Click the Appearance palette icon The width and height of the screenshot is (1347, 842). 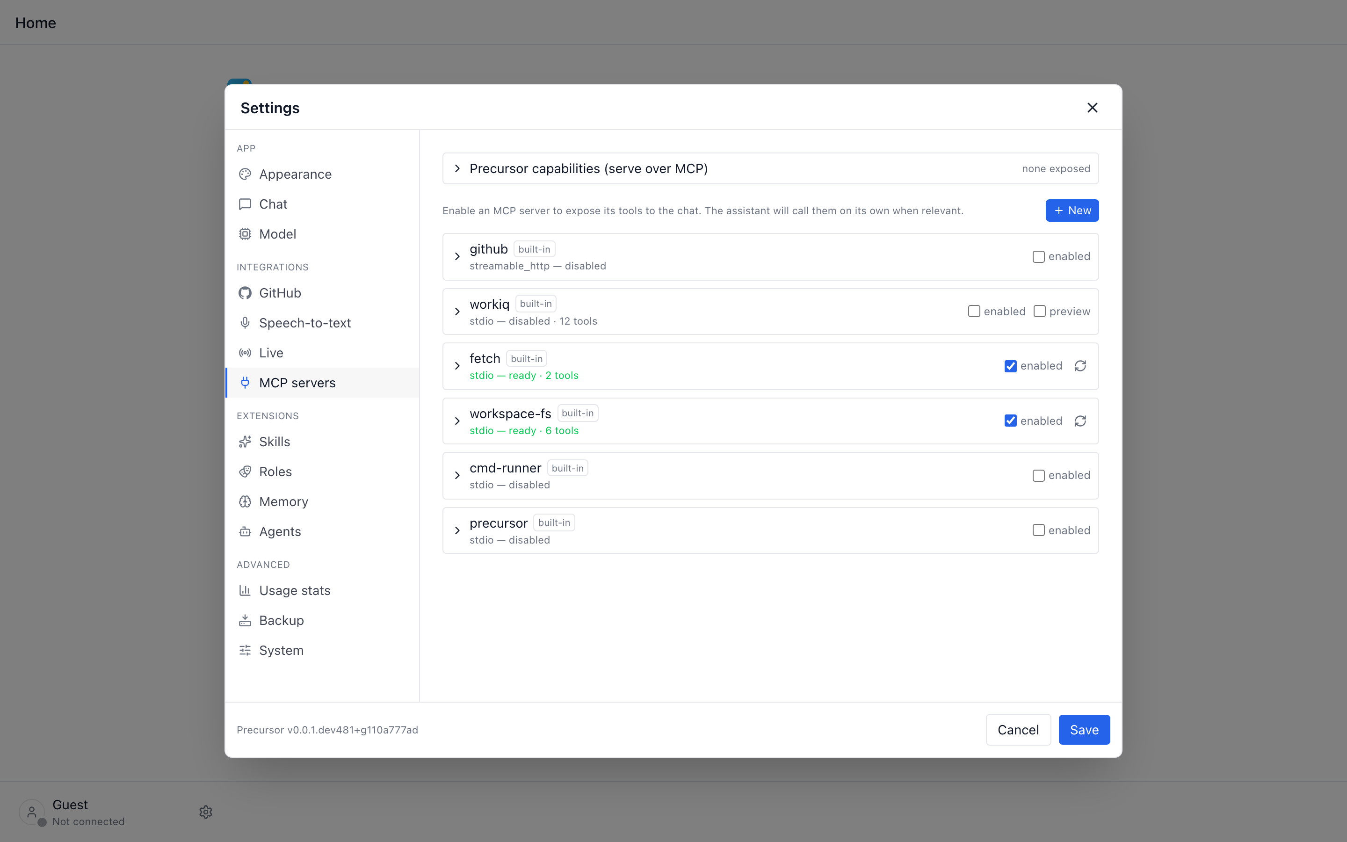click(245, 174)
